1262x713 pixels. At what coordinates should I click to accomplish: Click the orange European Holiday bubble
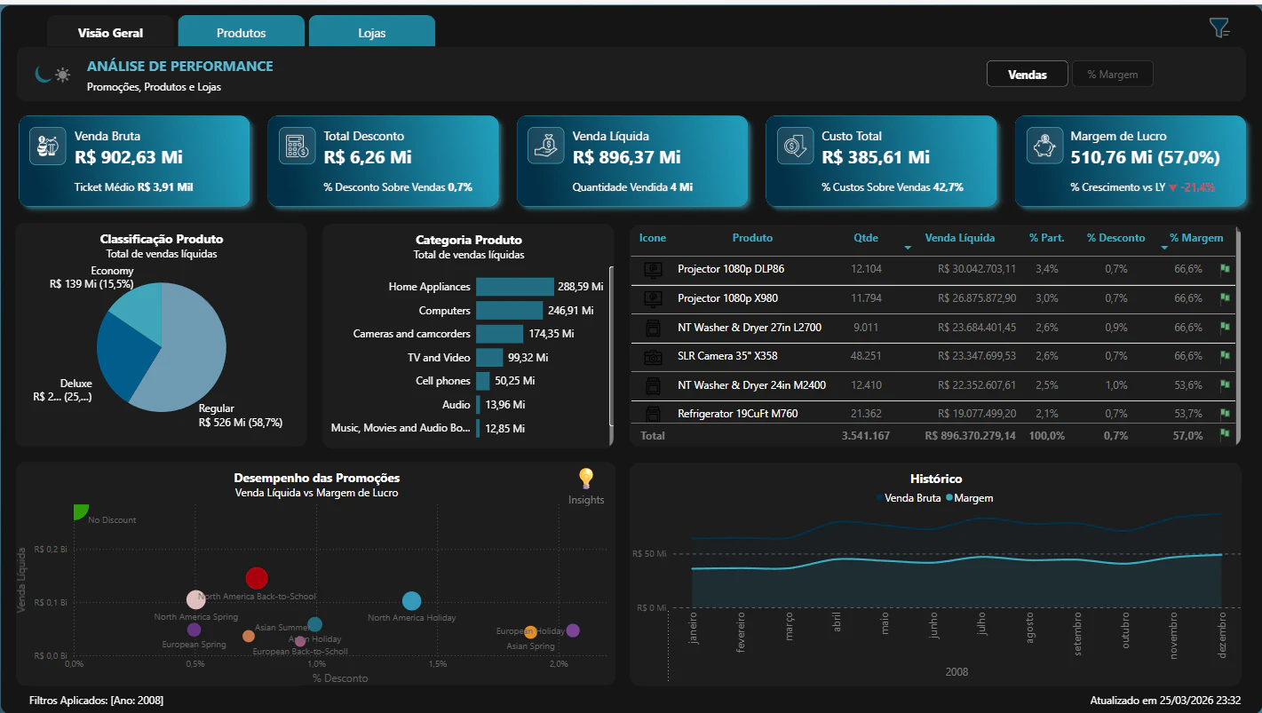(530, 632)
